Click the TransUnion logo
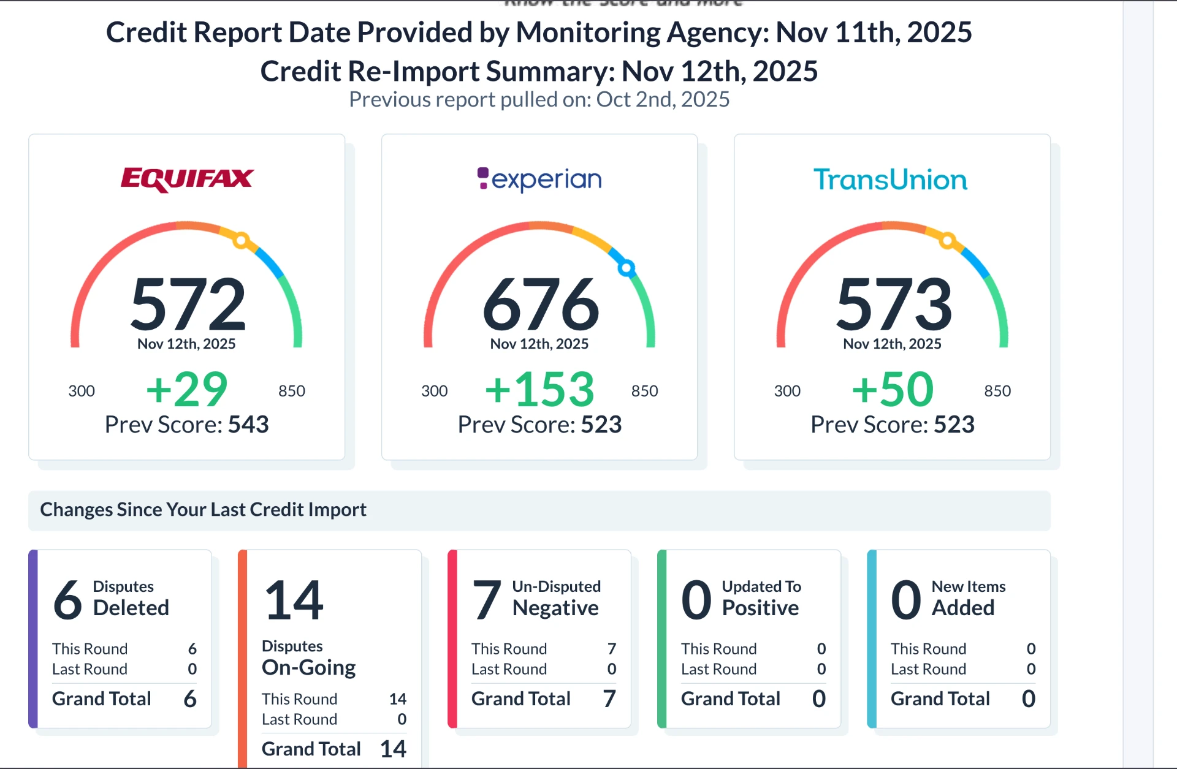This screenshot has height=769, width=1177. (891, 180)
